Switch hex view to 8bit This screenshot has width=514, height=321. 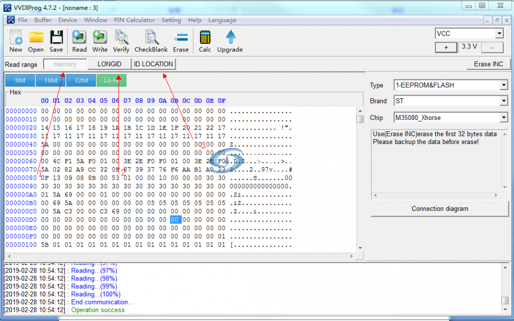pos(20,80)
